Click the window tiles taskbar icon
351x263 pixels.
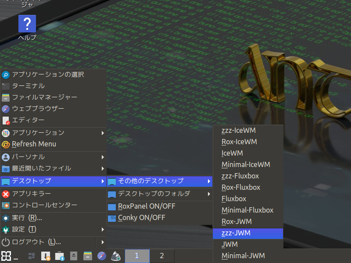point(32,256)
